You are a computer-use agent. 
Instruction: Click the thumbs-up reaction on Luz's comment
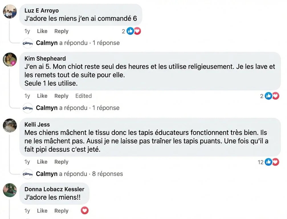tap(130, 31)
